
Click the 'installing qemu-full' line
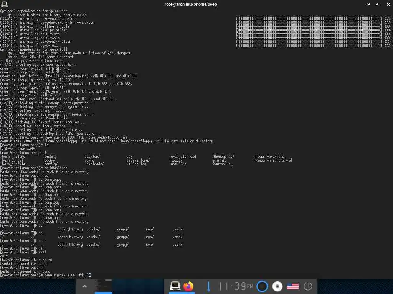pyautogui.click(x=29, y=45)
